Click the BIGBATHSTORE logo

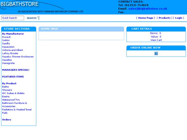[20, 4]
